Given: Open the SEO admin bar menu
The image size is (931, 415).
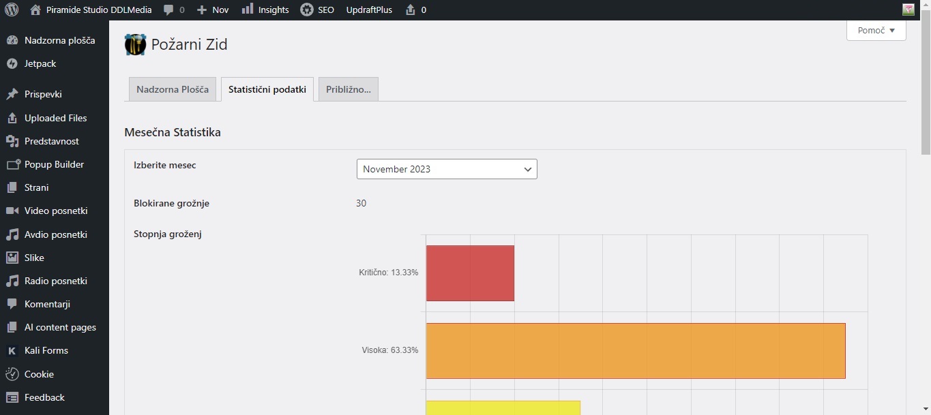Looking at the screenshot, I should pyautogui.click(x=317, y=10).
